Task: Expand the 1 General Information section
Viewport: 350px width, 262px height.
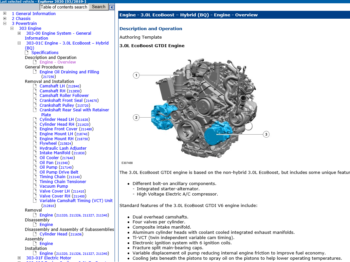Action: 5,14
